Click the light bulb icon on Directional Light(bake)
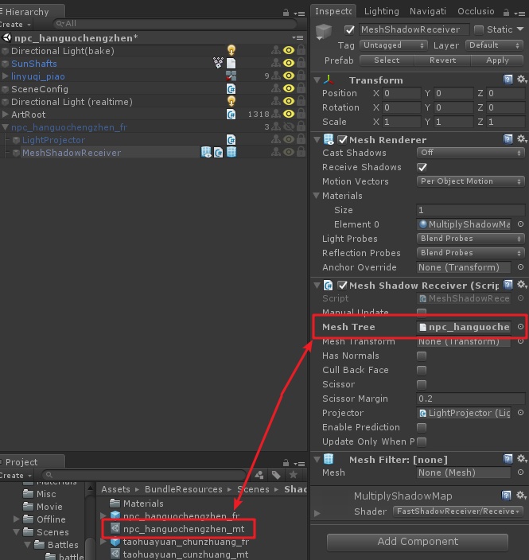The width and height of the screenshot is (529, 560). (x=231, y=51)
